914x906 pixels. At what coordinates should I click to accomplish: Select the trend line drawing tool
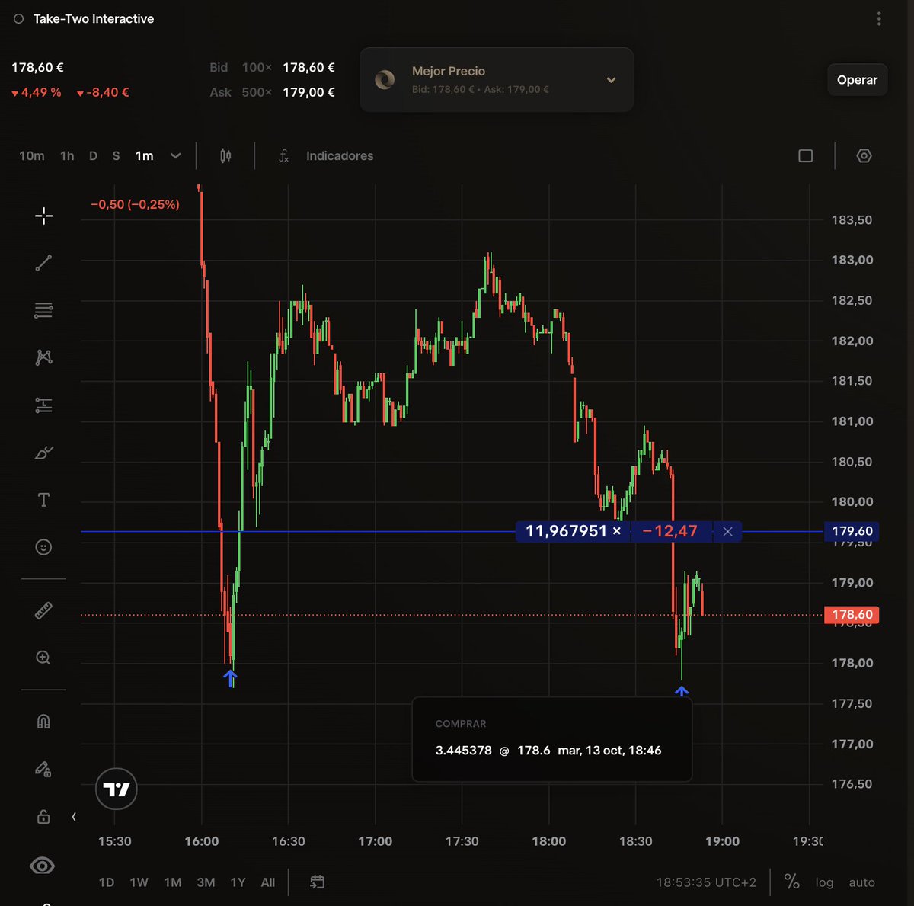point(43,263)
